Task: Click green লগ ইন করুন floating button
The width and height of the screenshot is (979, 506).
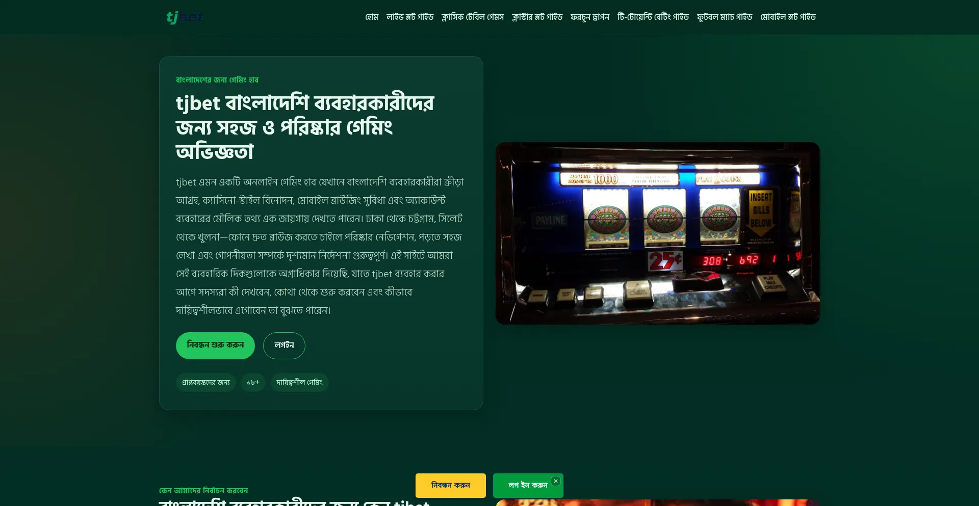Action: (x=527, y=486)
